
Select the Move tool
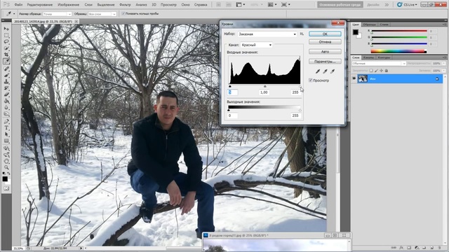(6, 29)
